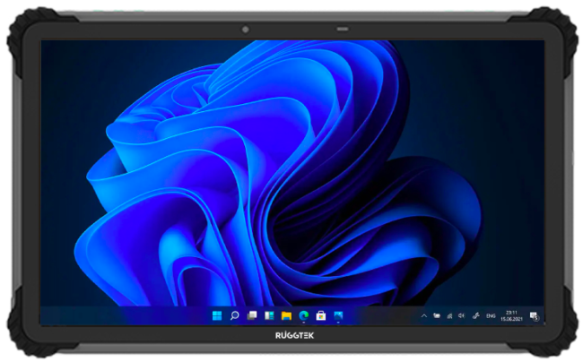Open the notification center icon
Image resolution: width=583 pixels, height=362 pixels.
(535, 316)
